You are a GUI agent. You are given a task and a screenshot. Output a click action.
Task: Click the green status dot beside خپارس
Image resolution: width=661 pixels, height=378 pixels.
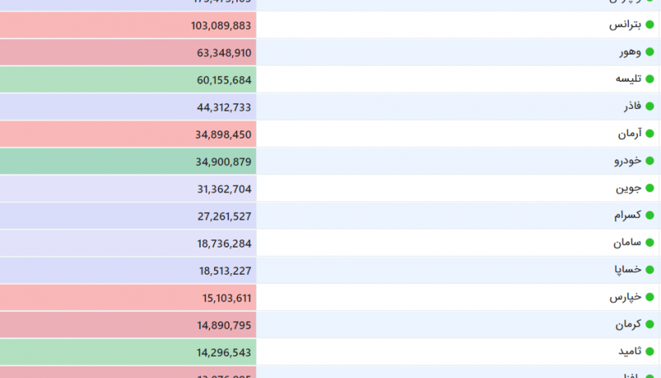(649, 297)
